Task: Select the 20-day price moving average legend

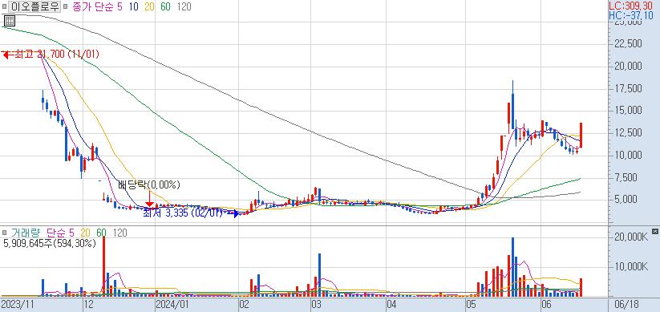Action: (x=150, y=6)
